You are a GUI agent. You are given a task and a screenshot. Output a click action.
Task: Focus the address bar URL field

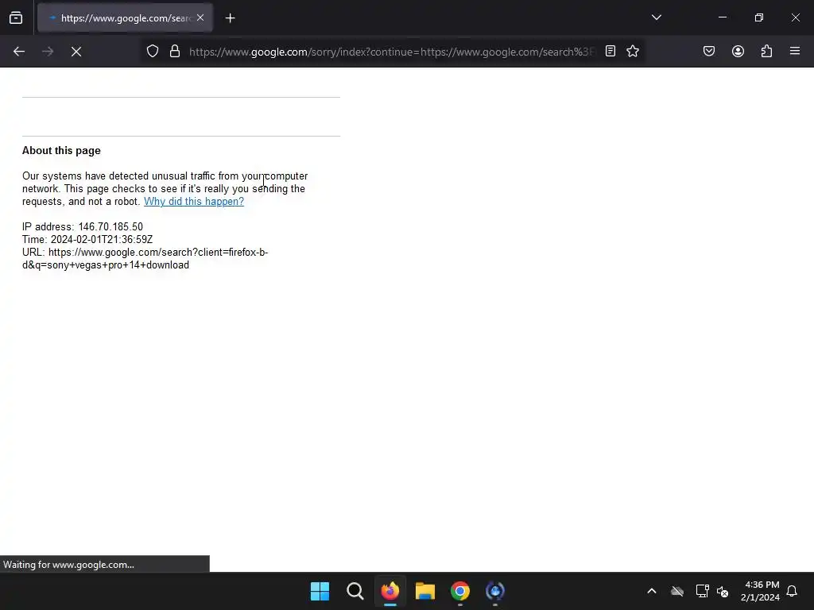click(x=393, y=52)
